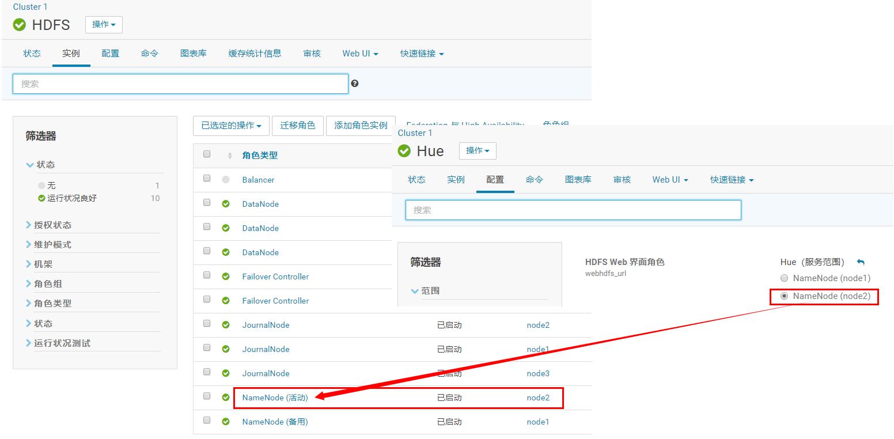Toggle the select-all checkbox in table header

point(207,154)
